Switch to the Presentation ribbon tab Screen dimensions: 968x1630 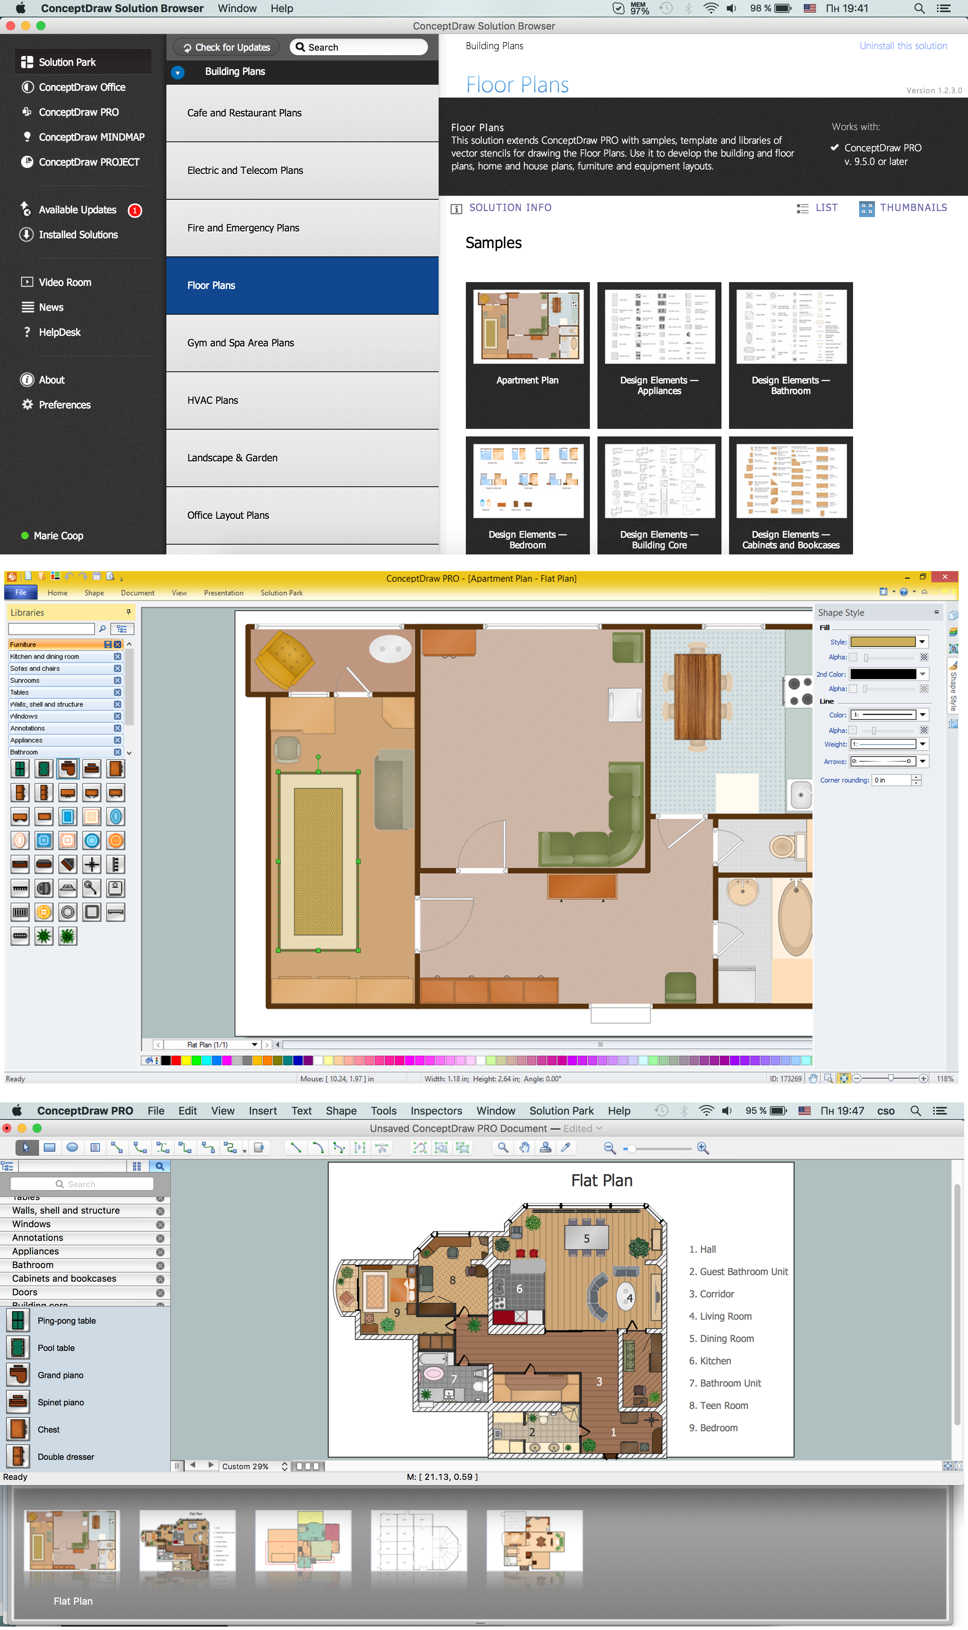(x=223, y=593)
